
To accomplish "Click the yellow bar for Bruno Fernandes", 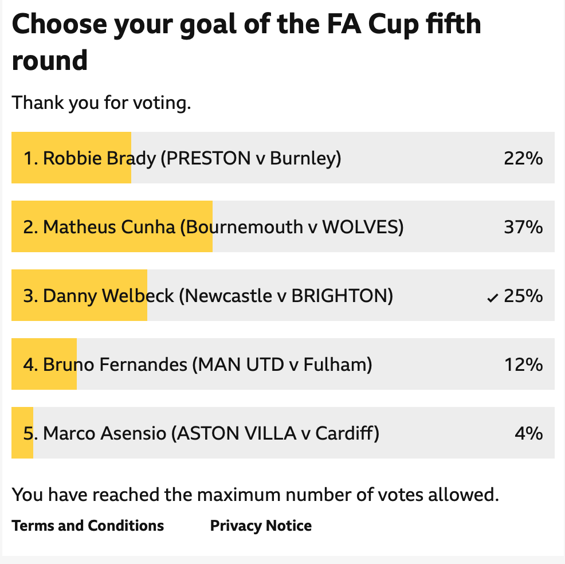I will pyautogui.click(x=44, y=364).
